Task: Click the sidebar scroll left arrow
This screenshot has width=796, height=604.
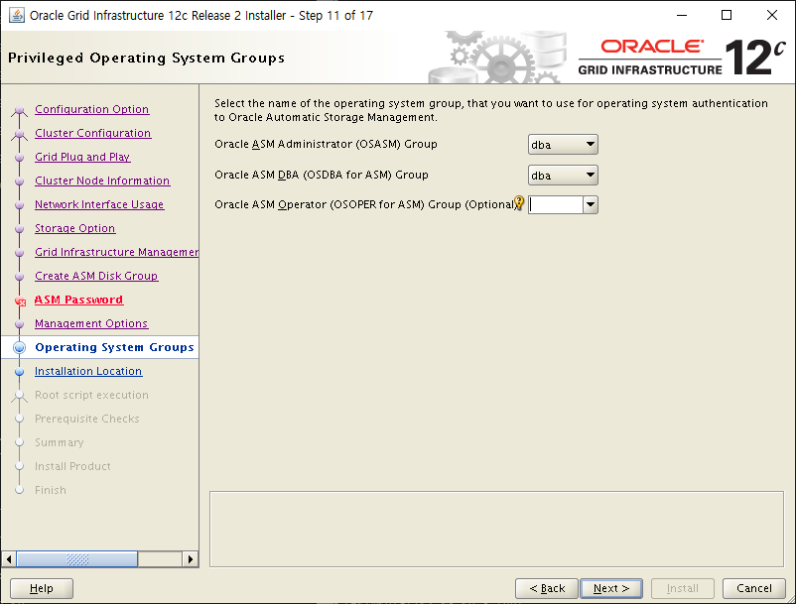Action: click(x=9, y=559)
